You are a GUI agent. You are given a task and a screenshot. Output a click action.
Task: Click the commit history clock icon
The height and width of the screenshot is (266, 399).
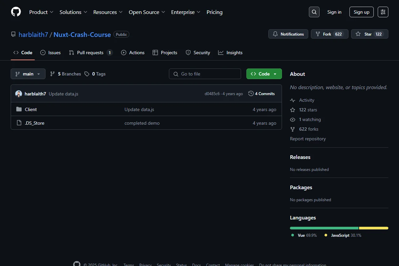tap(251, 94)
